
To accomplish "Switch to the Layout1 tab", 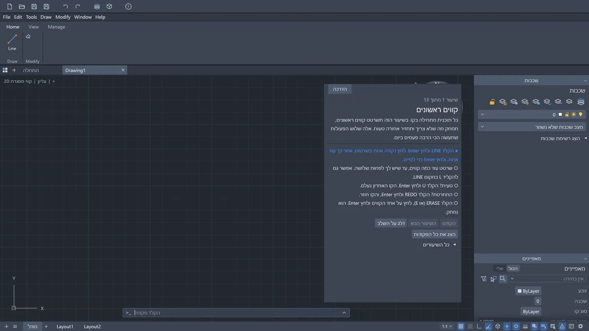I will click(65, 327).
